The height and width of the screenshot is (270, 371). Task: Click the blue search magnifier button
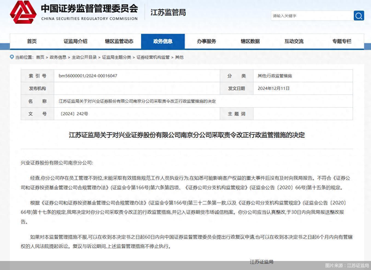(x=359, y=16)
